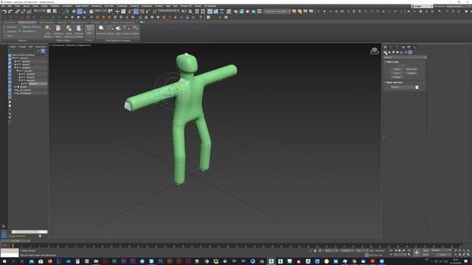Click the ViewCube in the viewport corner
This screenshot has height=265, width=472.
click(374, 51)
